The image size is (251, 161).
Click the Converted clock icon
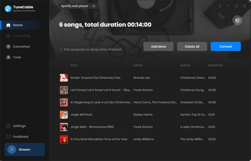[x=8, y=47]
